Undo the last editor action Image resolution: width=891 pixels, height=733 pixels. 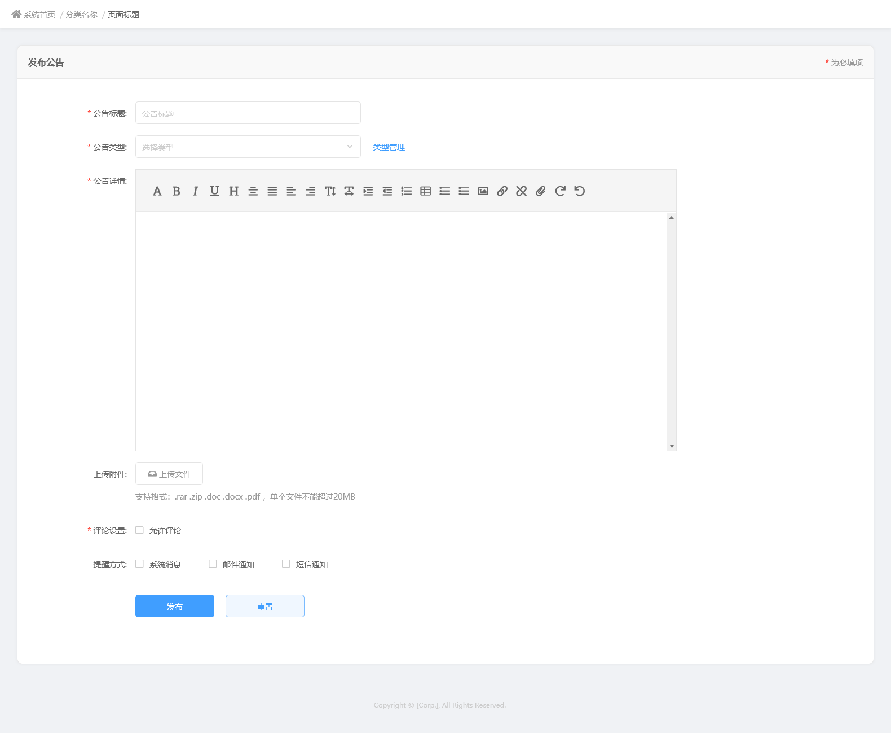point(579,191)
